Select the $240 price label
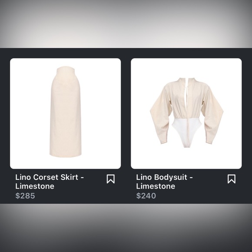The height and width of the screenshot is (252, 252). pyautogui.click(x=146, y=196)
